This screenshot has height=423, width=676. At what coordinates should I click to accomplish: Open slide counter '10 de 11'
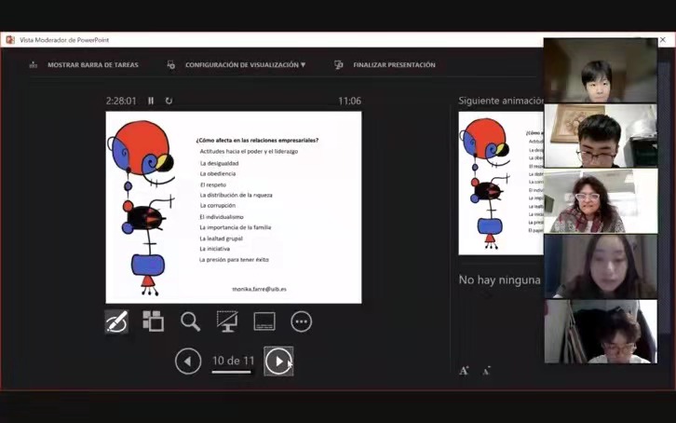233,361
